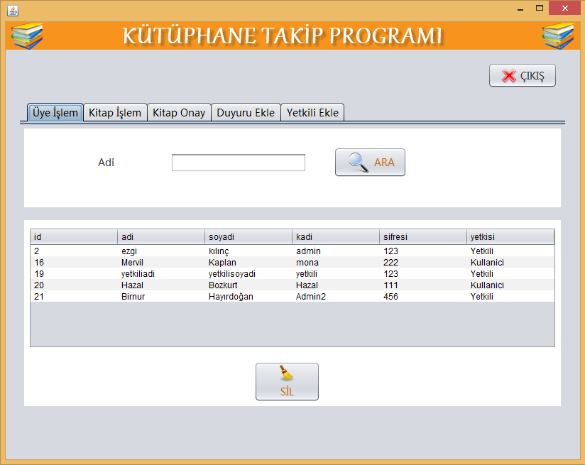Go to the Yetkili Ekle tab
The height and width of the screenshot is (465, 585).
(312, 112)
